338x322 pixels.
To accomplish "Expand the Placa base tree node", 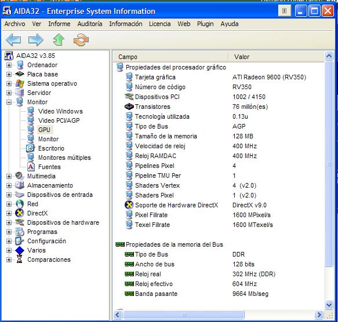I will point(9,74).
